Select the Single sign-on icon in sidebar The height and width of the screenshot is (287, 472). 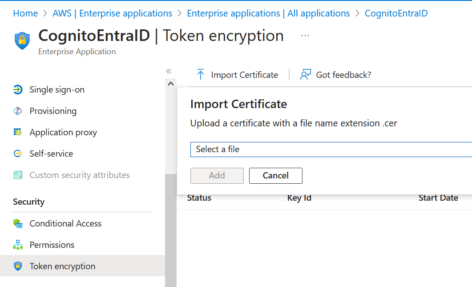(18, 89)
